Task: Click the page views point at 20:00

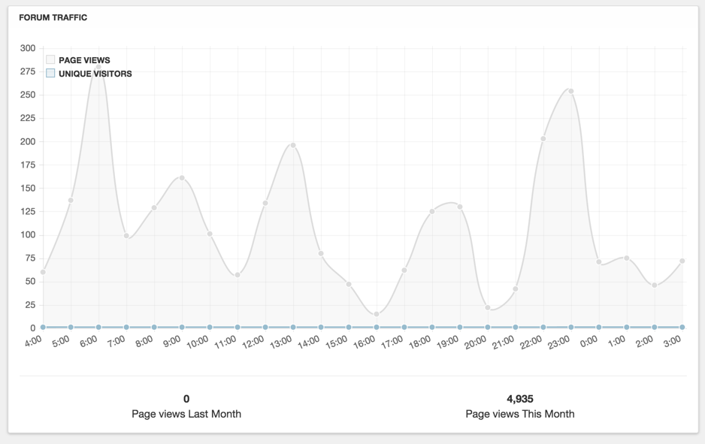Action: pyautogui.click(x=488, y=307)
